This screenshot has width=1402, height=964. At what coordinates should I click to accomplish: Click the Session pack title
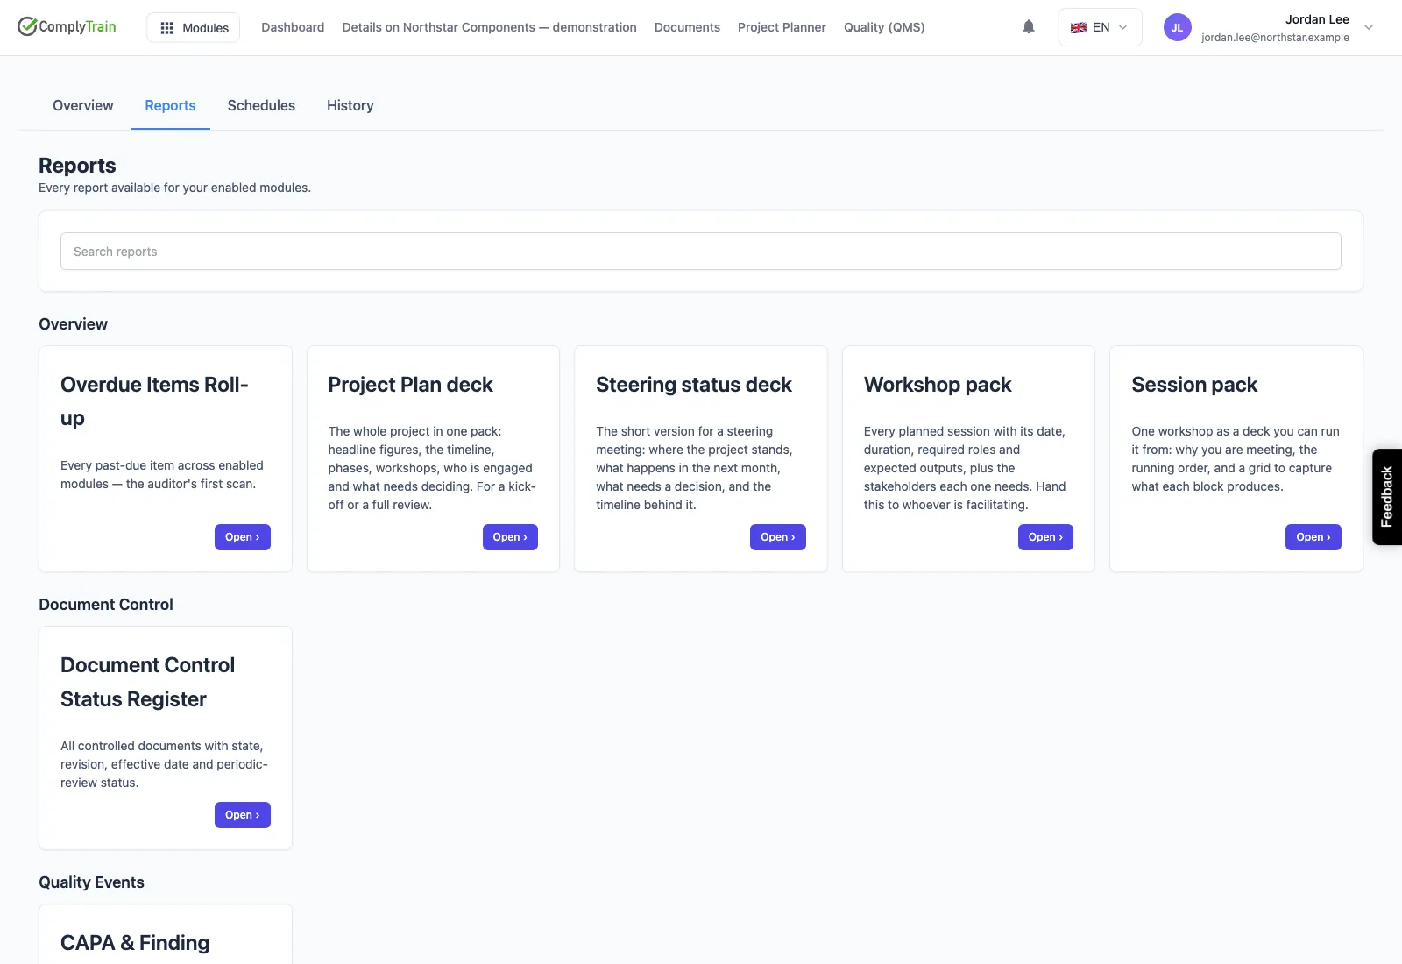(x=1194, y=385)
